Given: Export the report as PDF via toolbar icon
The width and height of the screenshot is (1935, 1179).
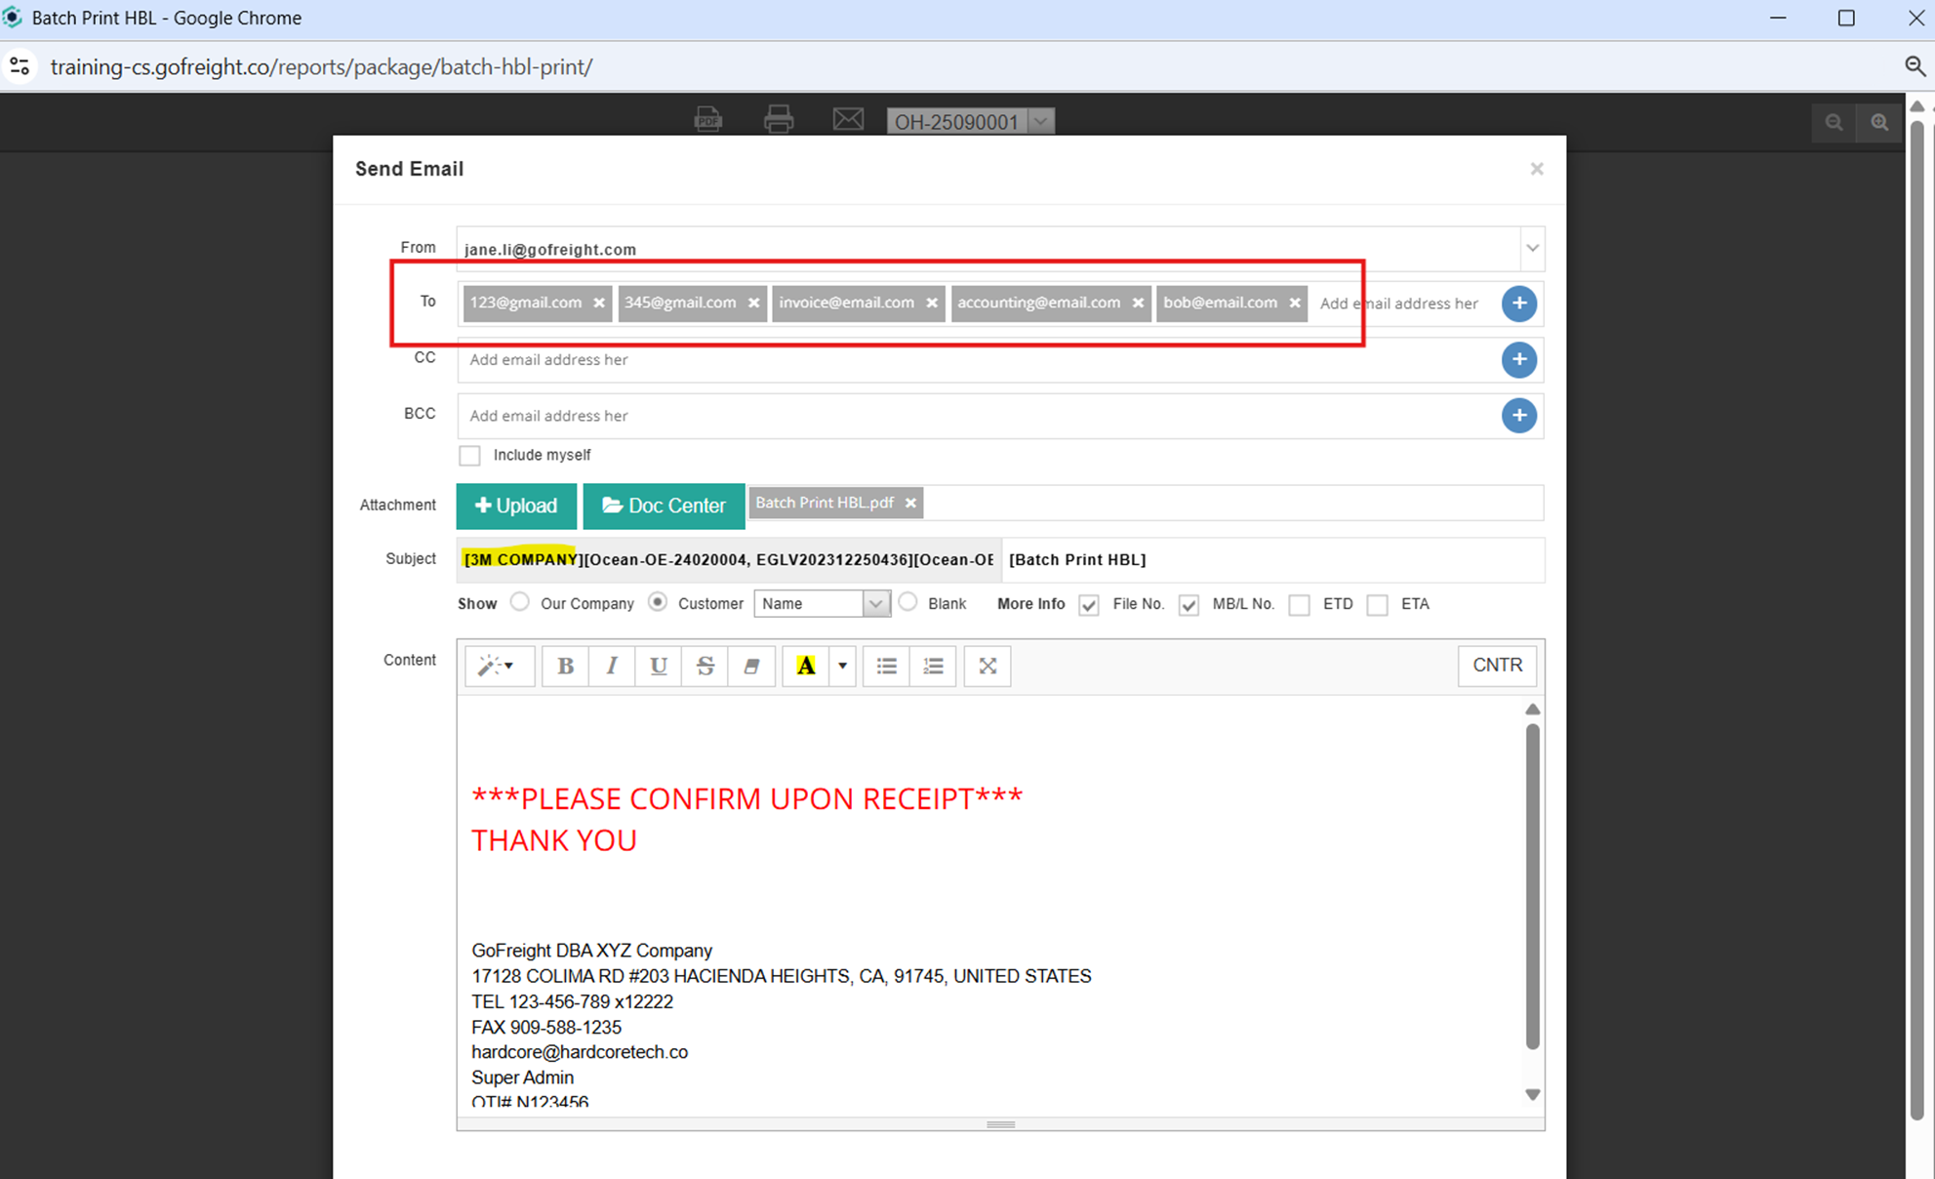Looking at the screenshot, I should (x=707, y=119).
